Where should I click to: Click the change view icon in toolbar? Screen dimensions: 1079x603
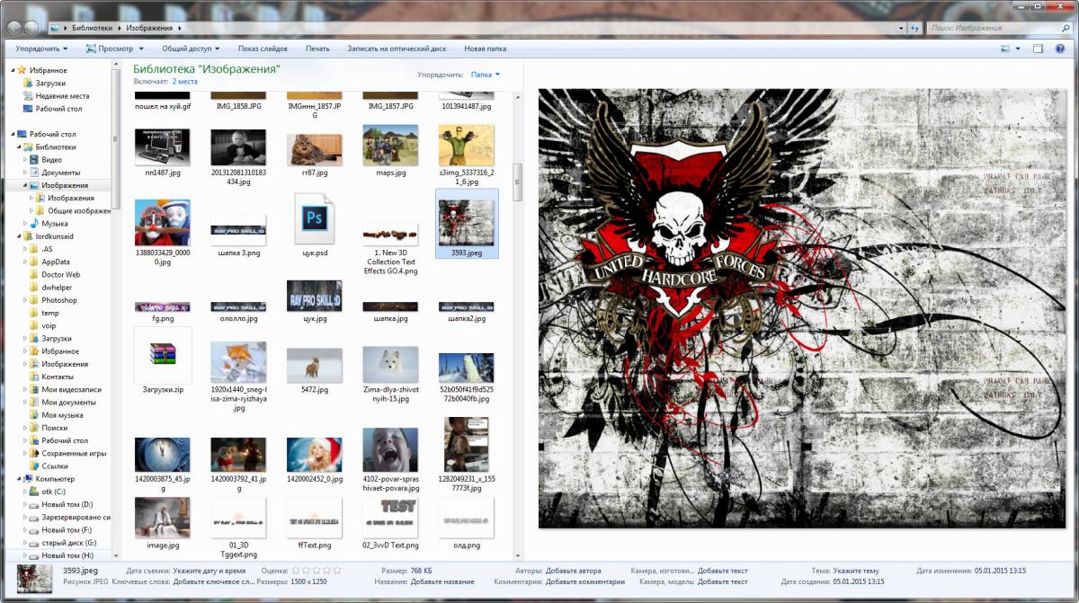tap(1006, 49)
